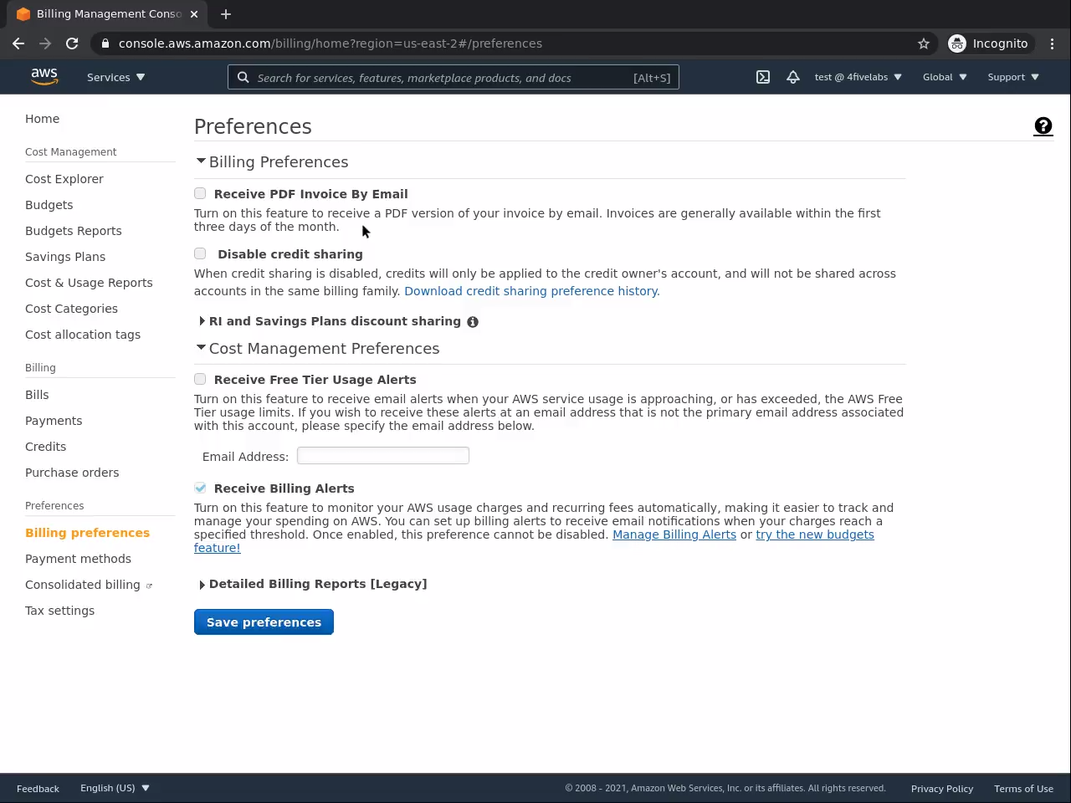1071x803 pixels.
Task: Expand Detailed Billing Reports [Legacy]
Action: point(202,585)
